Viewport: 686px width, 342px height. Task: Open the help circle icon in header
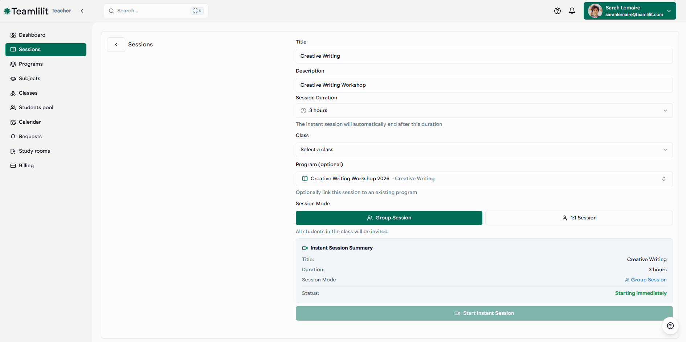[x=558, y=11]
